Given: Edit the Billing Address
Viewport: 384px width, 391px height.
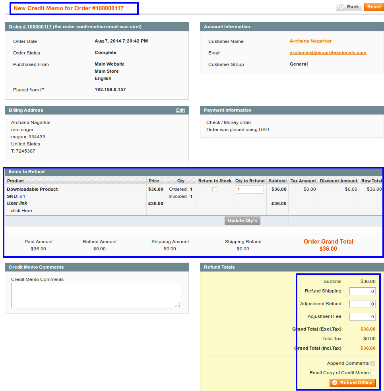Looking at the screenshot, I should tap(180, 110).
